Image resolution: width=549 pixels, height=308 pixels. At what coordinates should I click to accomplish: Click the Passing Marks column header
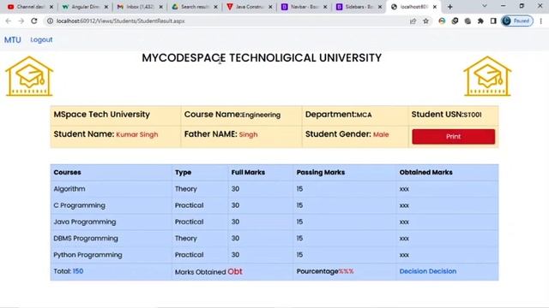click(321, 172)
